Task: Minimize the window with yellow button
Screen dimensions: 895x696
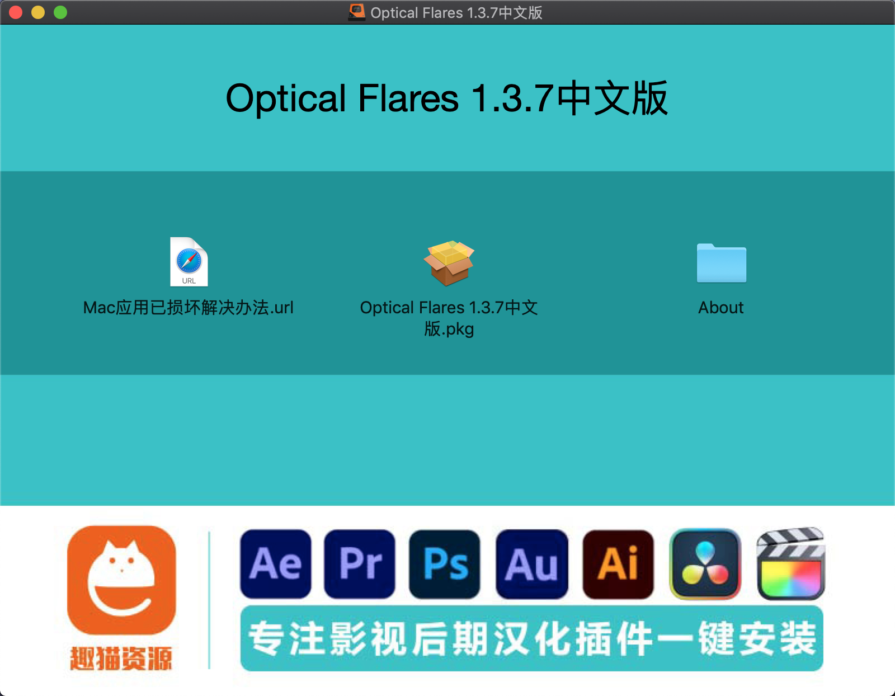Action: 38,12
